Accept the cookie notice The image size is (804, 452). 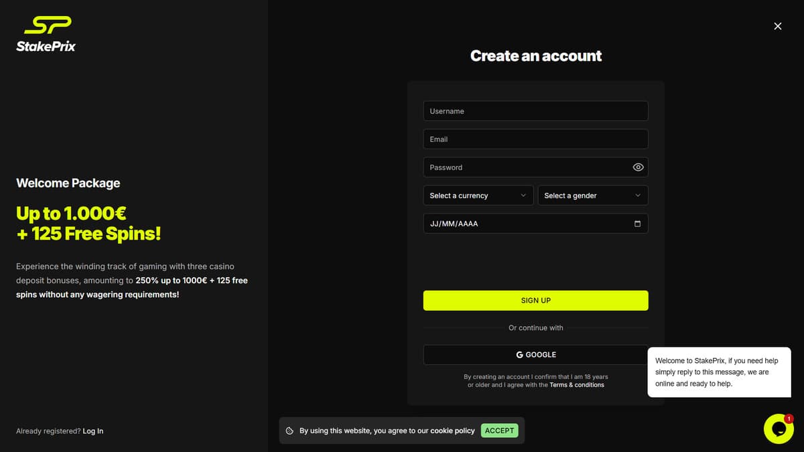click(499, 431)
